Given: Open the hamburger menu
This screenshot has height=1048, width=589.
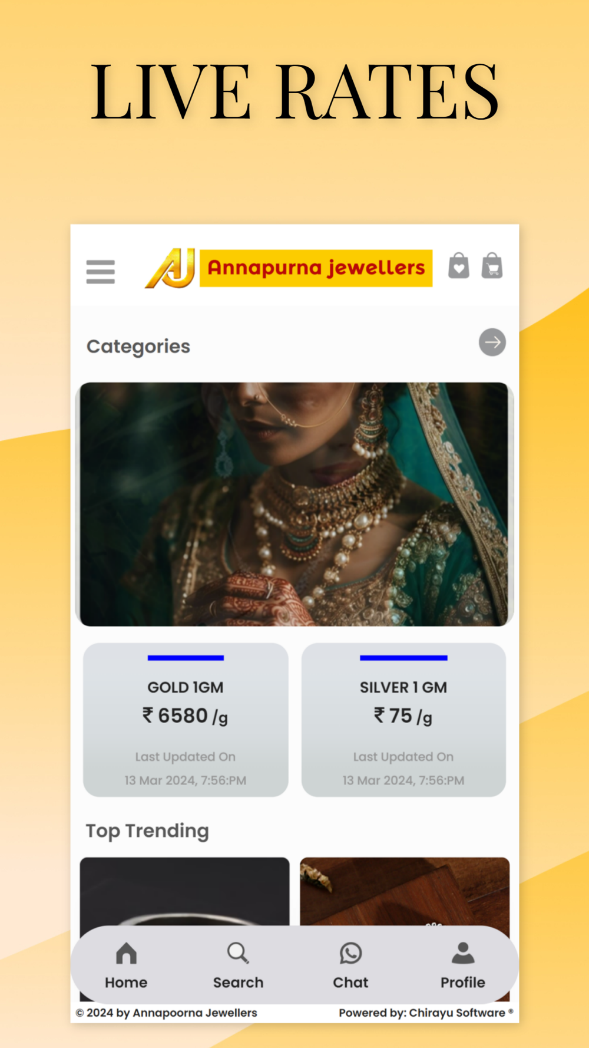Looking at the screenshot, I should tap(101, 272).
